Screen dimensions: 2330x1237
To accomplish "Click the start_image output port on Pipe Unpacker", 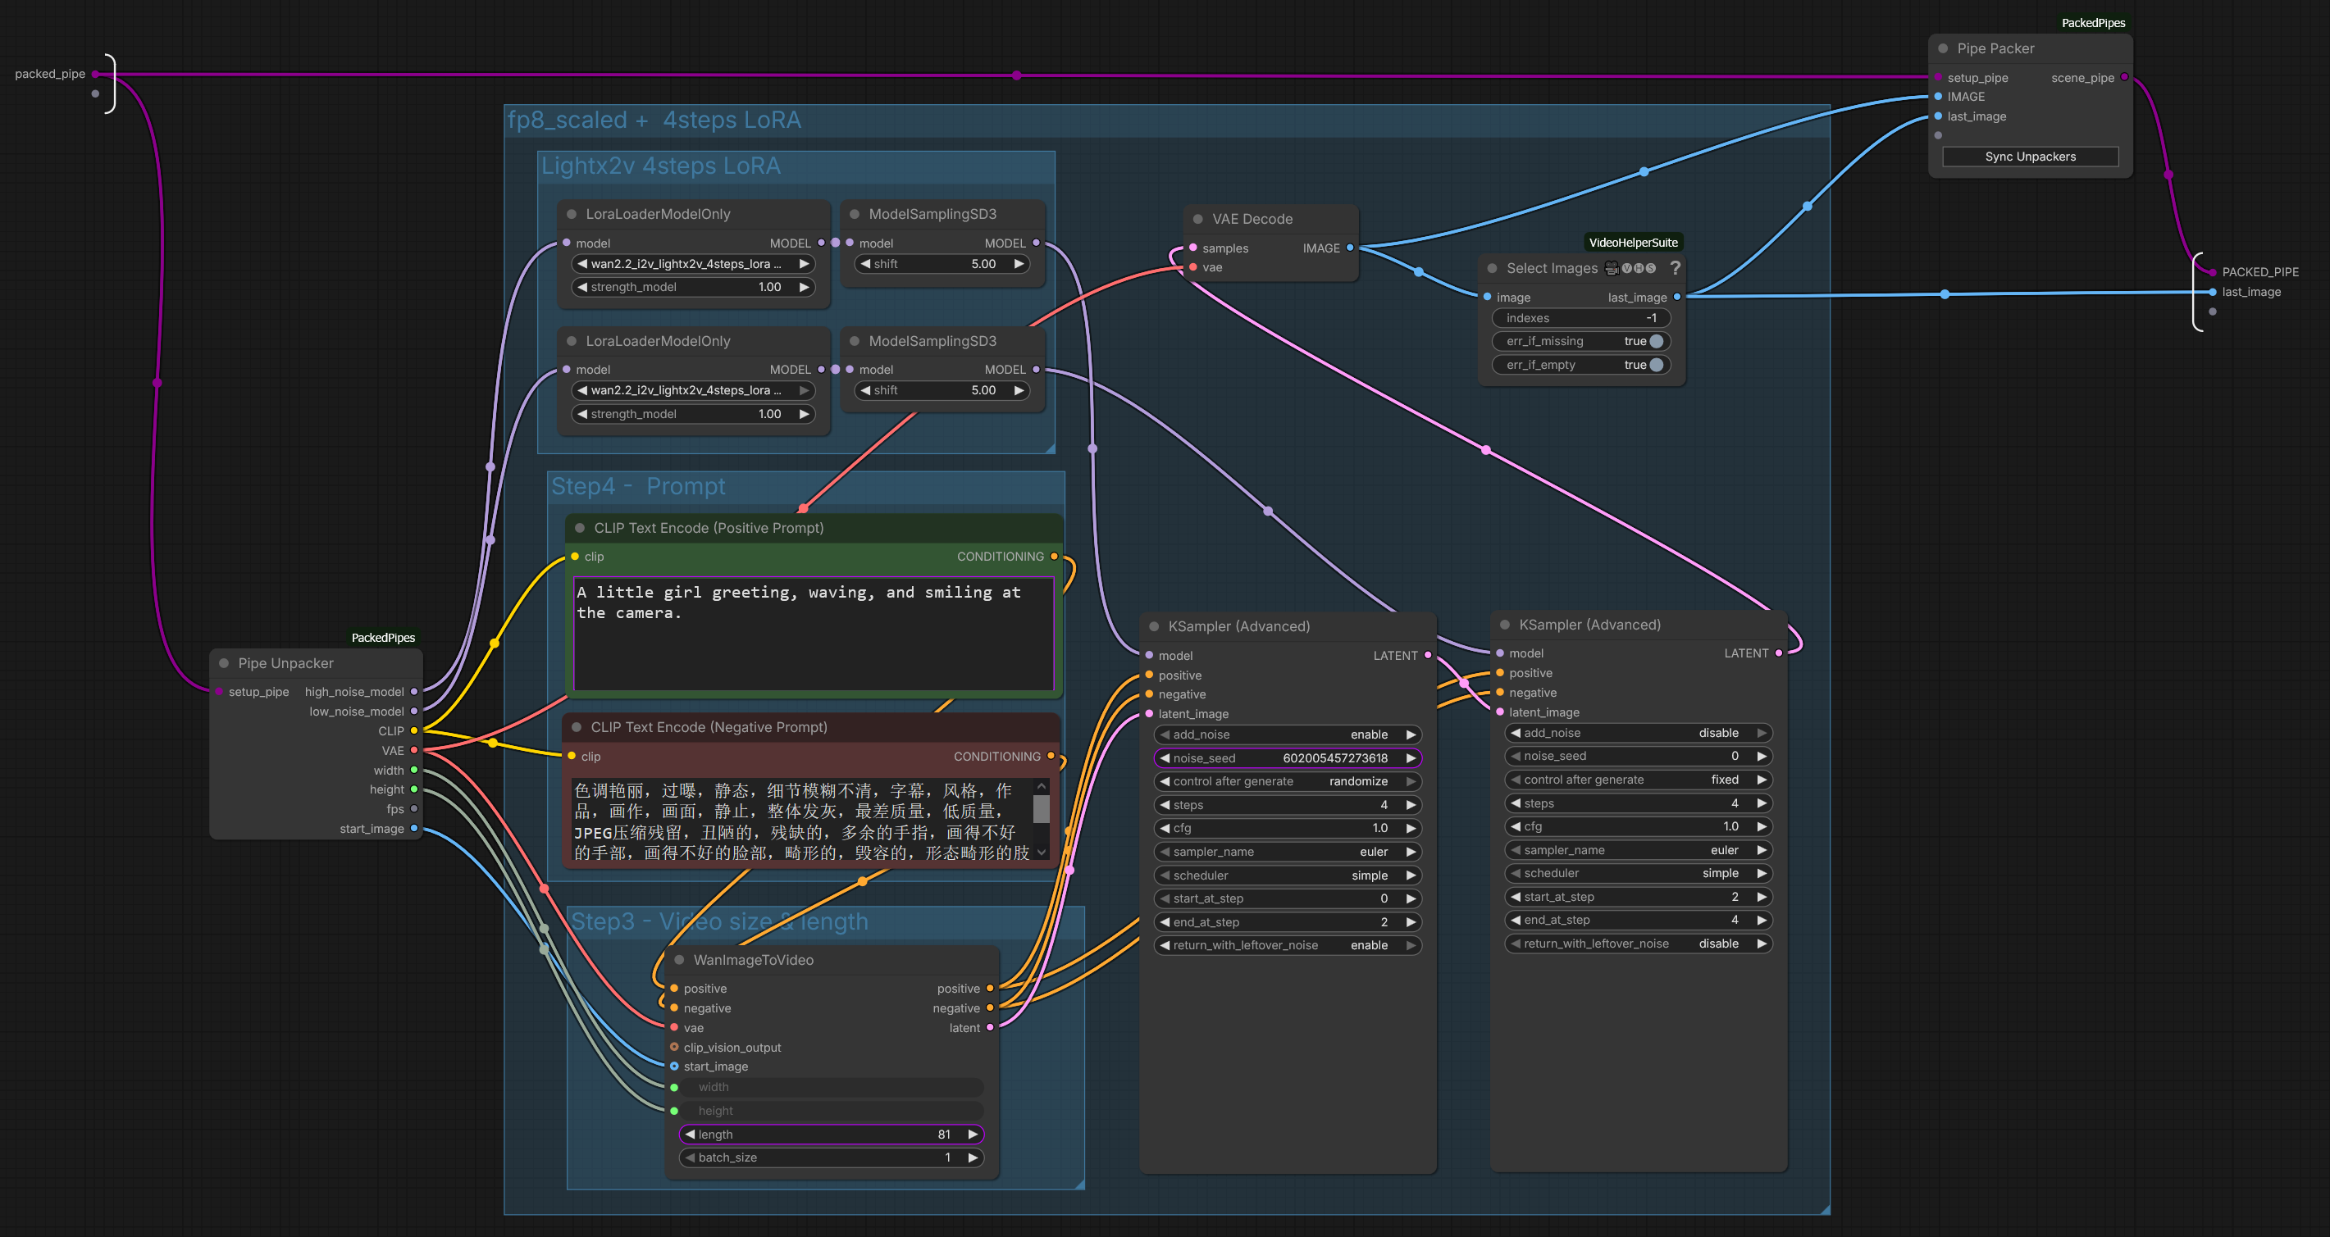I will [x=414, y=828].
